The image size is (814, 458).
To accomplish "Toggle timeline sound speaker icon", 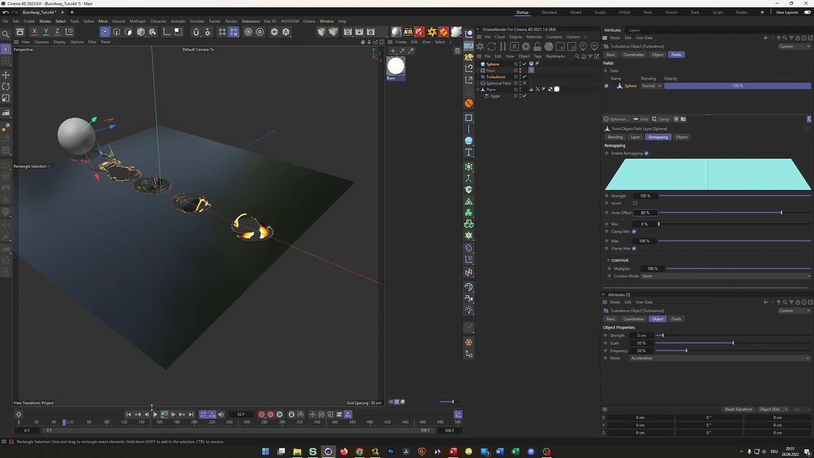I will point(221,415).
